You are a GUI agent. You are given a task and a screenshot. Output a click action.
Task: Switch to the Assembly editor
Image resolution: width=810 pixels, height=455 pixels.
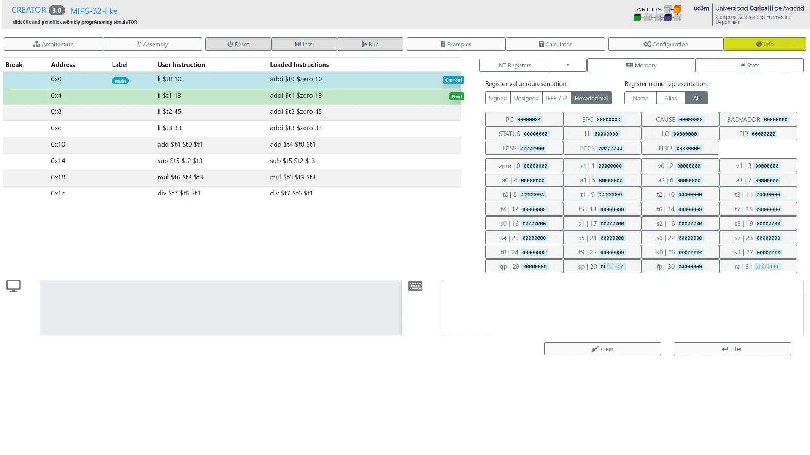152,44
